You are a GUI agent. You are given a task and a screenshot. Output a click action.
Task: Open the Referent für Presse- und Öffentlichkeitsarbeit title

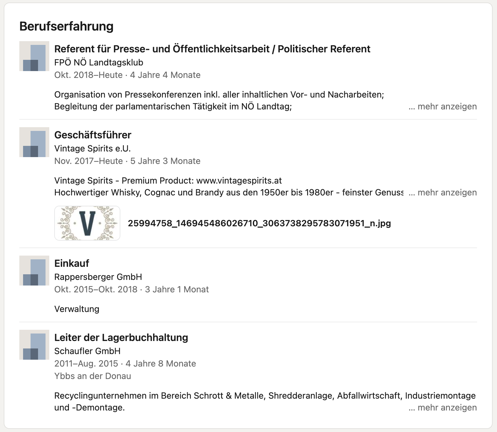212,49
